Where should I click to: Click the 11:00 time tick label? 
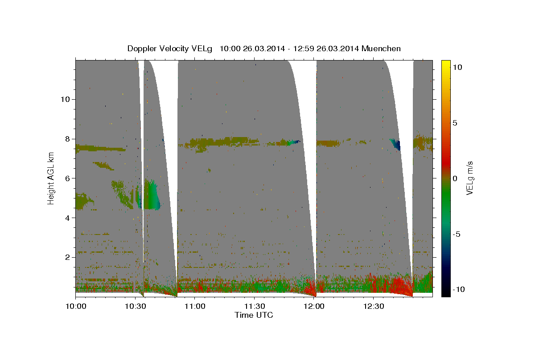pos(194,307)
